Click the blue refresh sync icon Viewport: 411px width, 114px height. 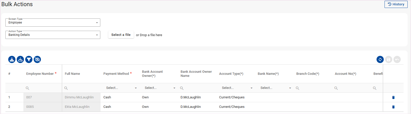[x=380, y=59]
